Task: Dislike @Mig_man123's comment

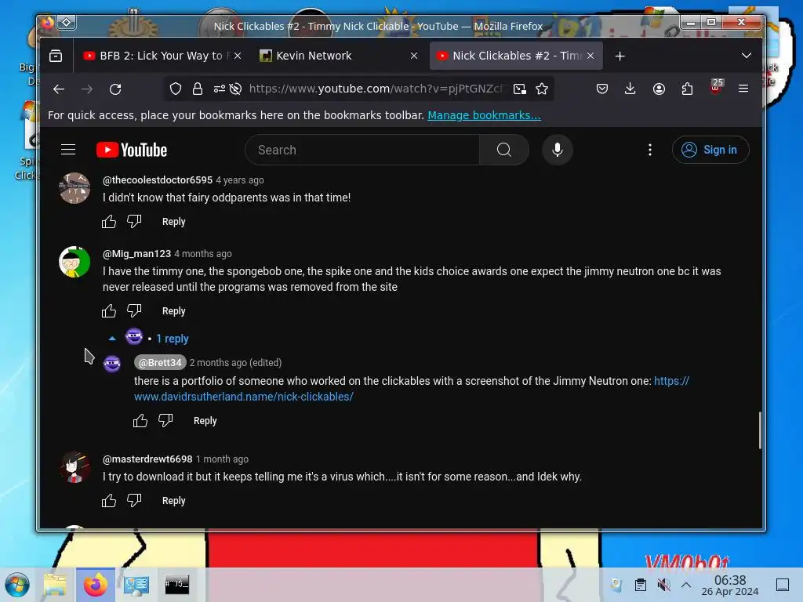Action: point(134,310)
